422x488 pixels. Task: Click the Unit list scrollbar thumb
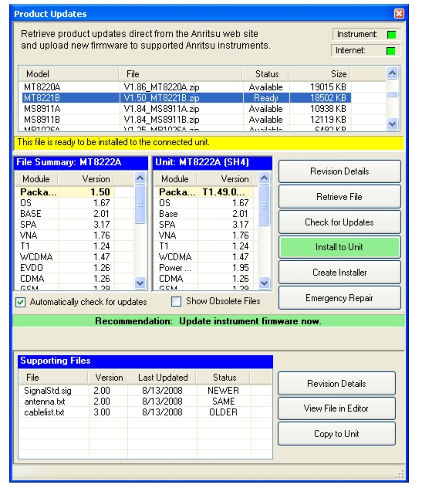(265, 205)
